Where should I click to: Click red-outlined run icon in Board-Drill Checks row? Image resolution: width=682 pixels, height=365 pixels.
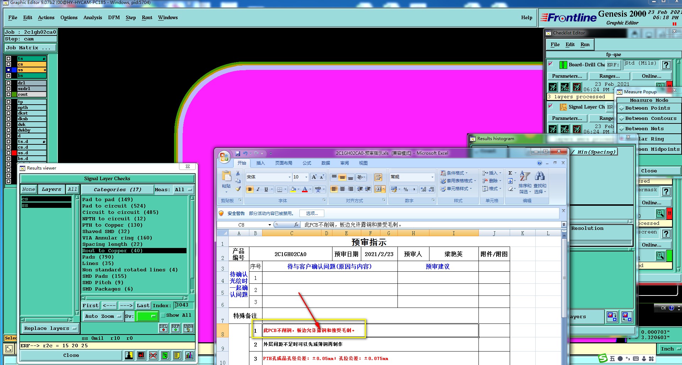tap(577, 87)
